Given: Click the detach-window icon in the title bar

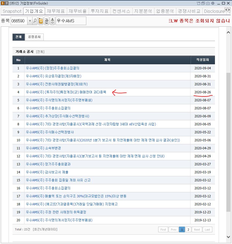Looking at the screenshot, I should pos(198,3).
